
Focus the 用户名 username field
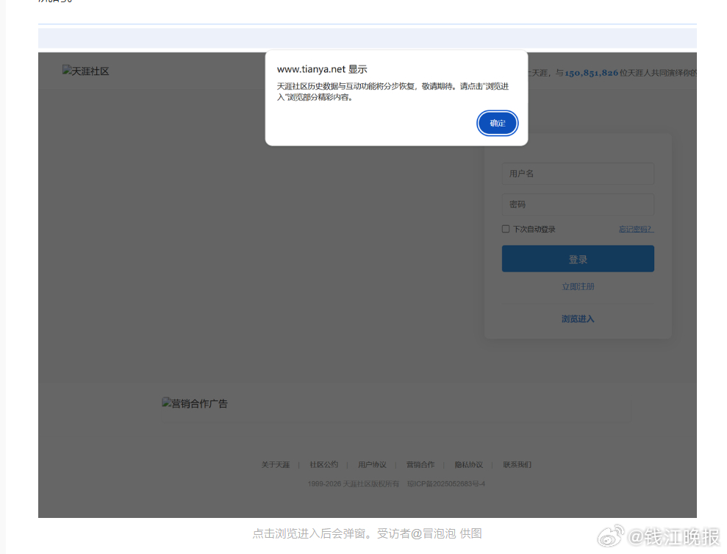coord(578,174)
